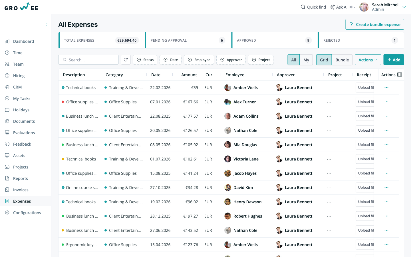Open the Date filter
The width and height of the screenshot is (411, 257).
[170, 60]
